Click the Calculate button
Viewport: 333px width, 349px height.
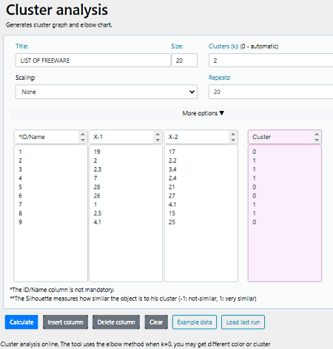coord(21,322)
